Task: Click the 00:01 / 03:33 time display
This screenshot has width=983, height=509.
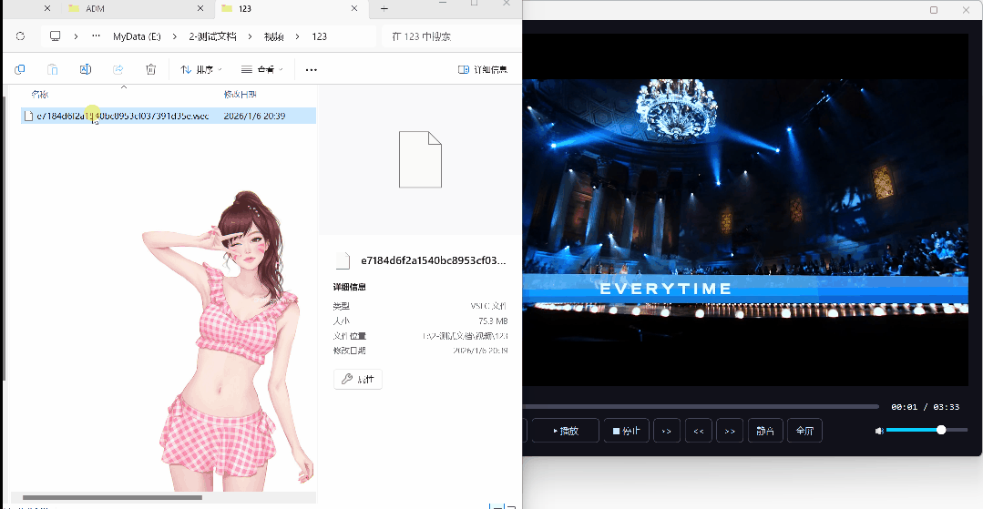Action: pos(926,407)
